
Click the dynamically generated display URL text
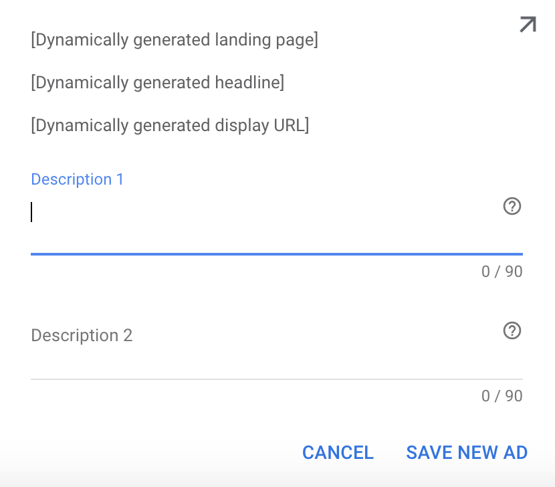pyautogui.click(x=170, y=125)
